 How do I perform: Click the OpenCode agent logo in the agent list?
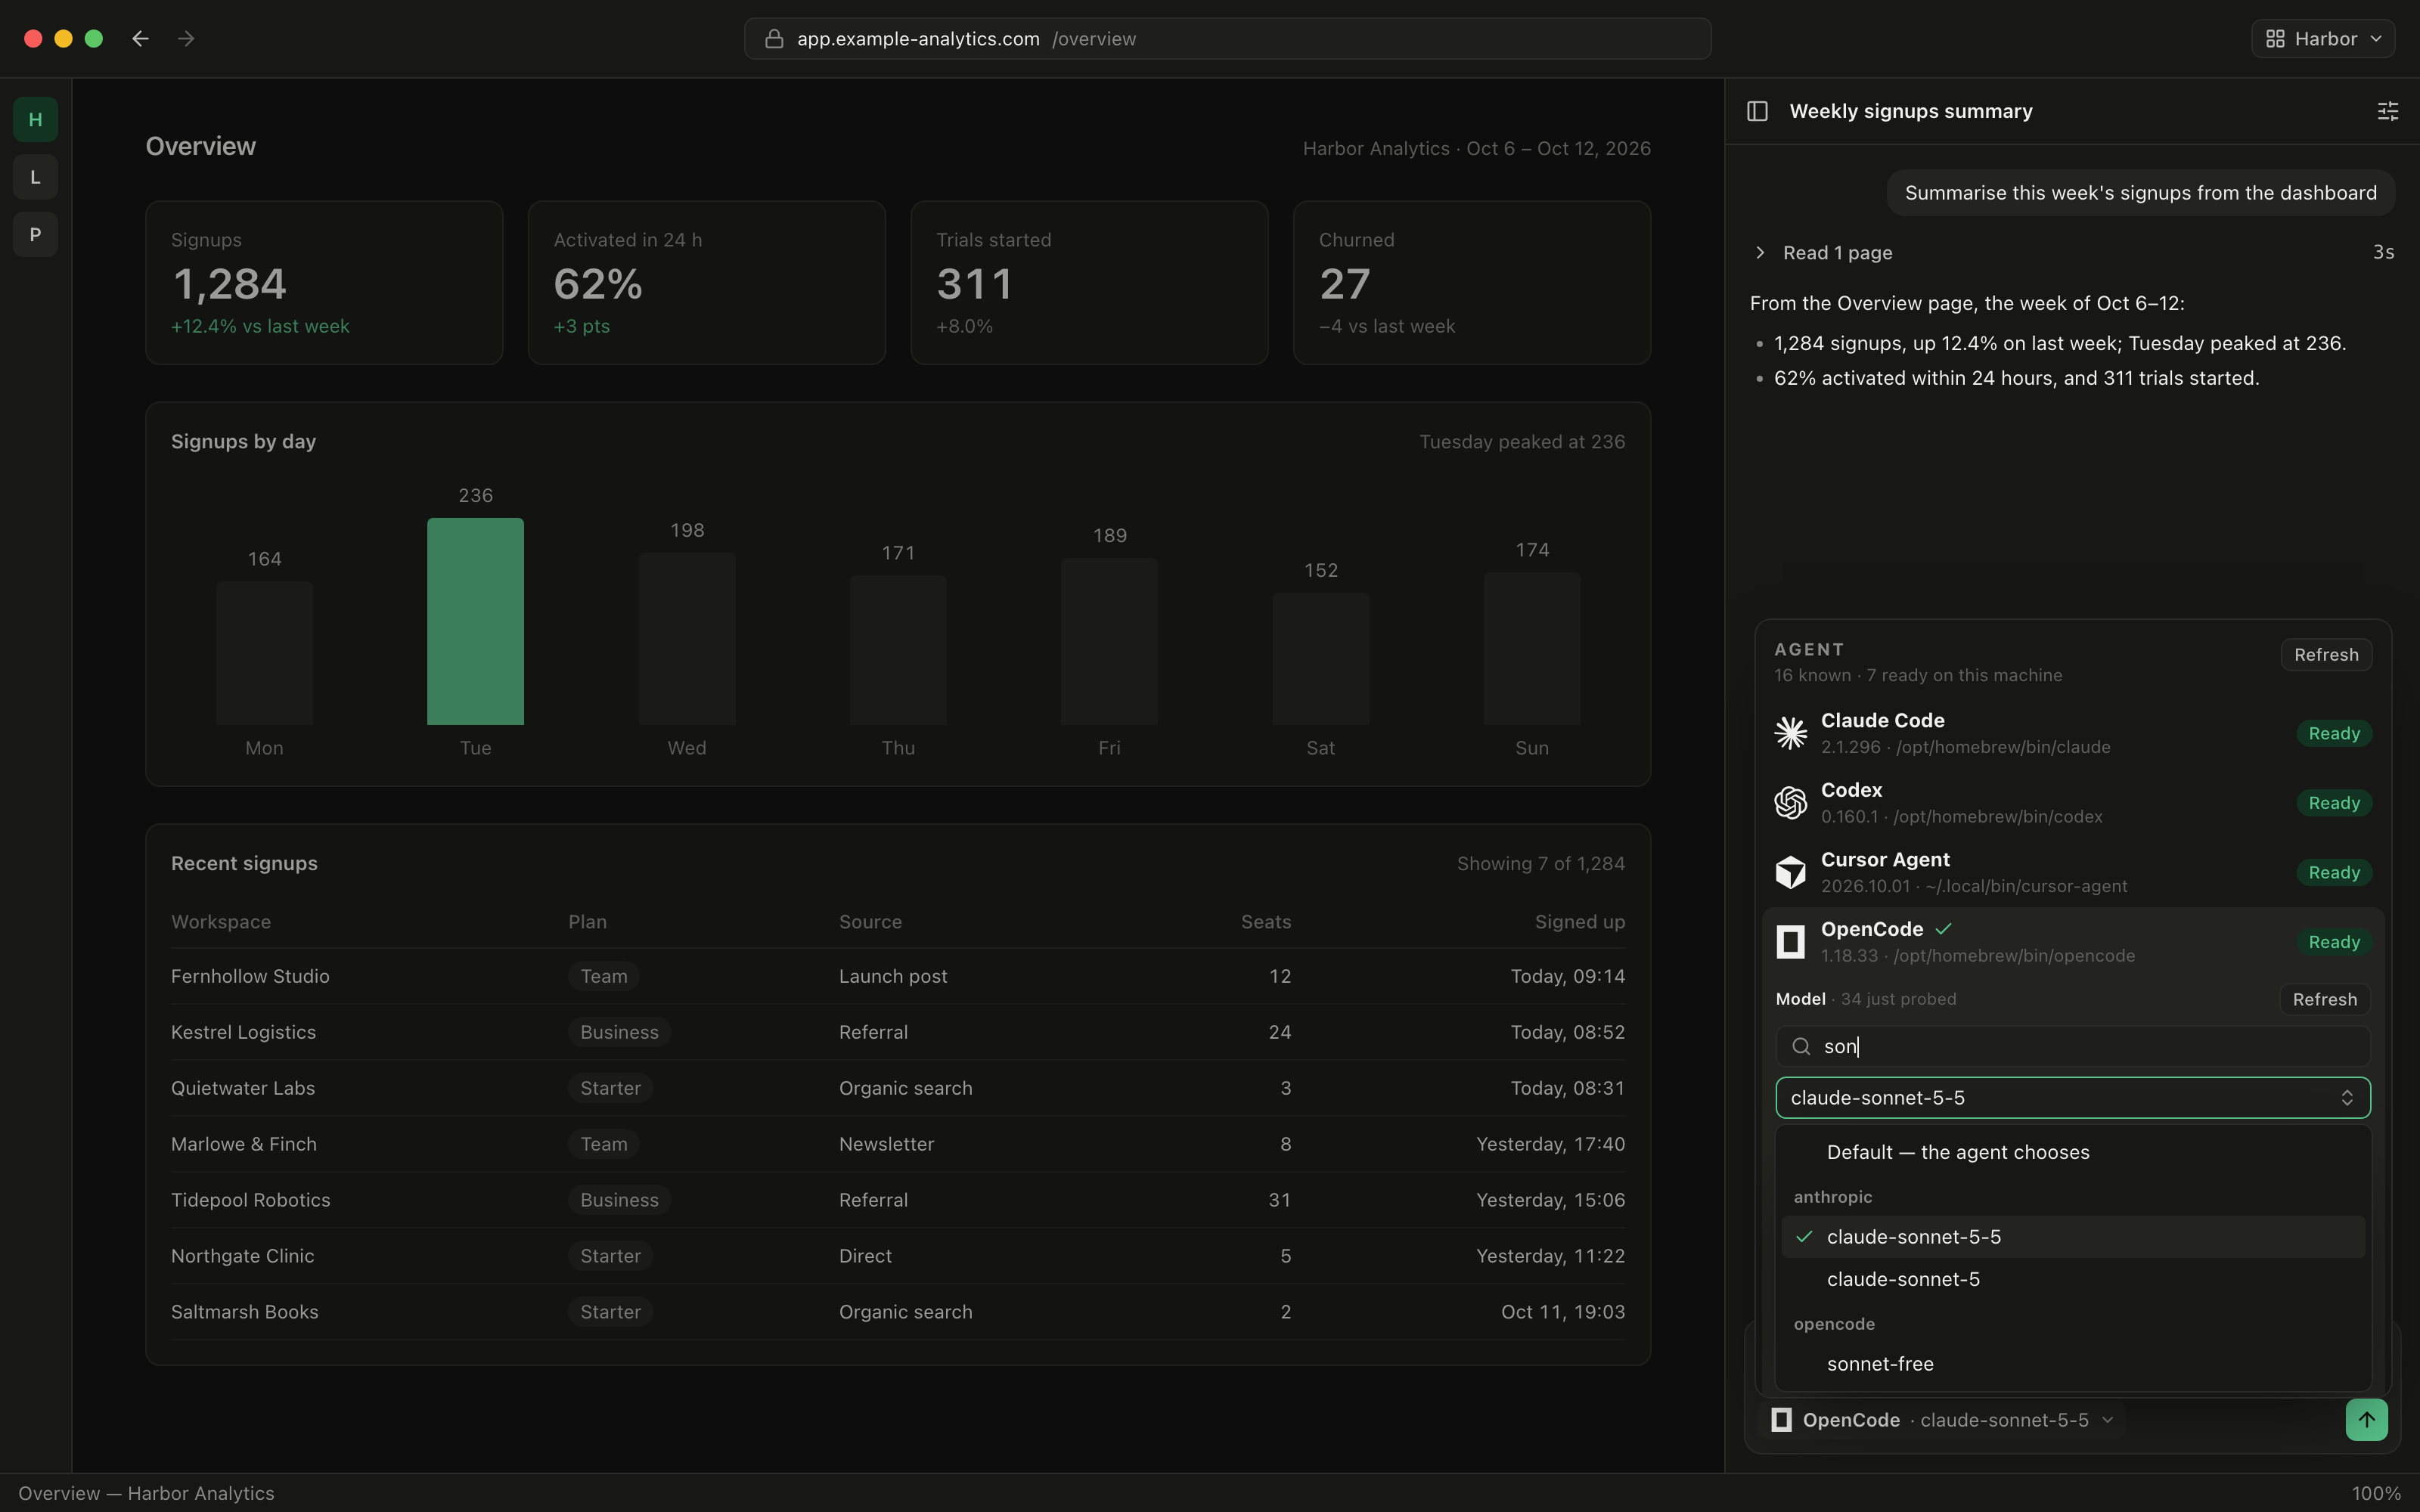pos(1790,942)
